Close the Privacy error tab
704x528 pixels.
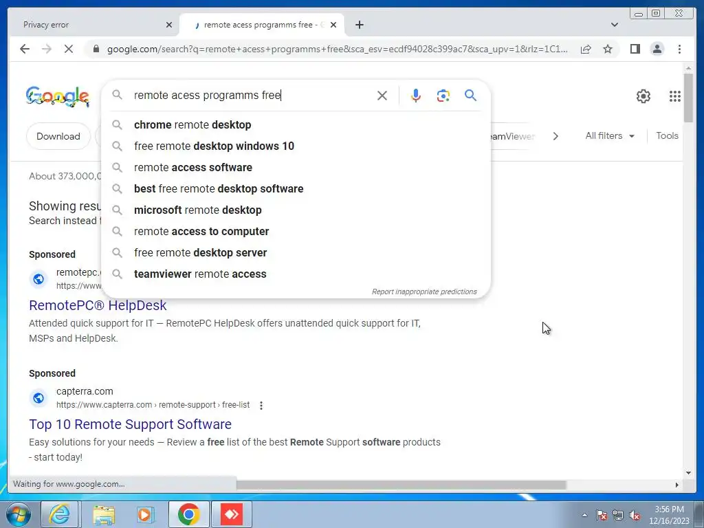tap(169, 25)
